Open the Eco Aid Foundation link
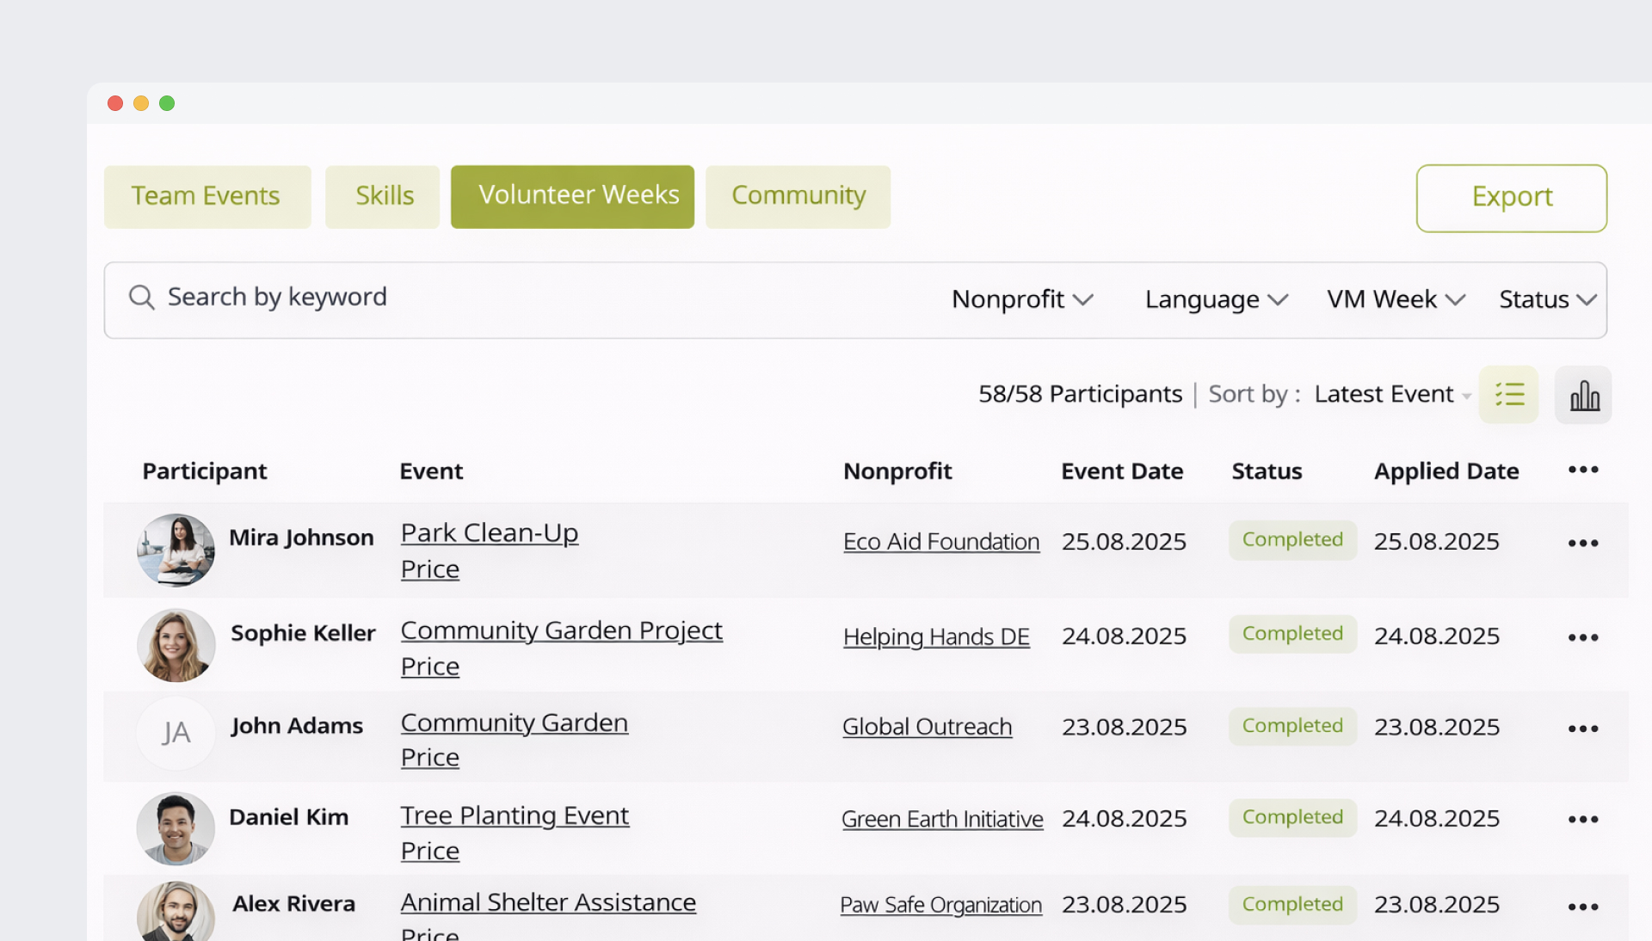 click(940, 542)
